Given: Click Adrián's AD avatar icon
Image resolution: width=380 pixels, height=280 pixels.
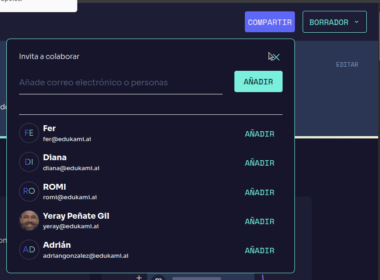Looking at the screenshot, I should 29,250.
